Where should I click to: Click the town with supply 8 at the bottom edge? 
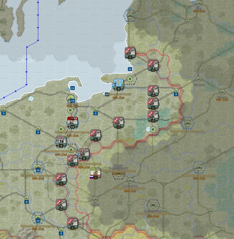click(x=61, y=230)
